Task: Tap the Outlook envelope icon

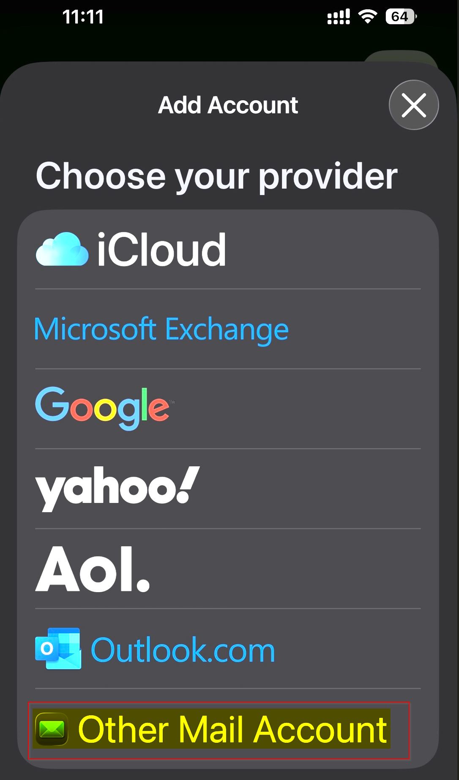Action: tap(58, 648)
